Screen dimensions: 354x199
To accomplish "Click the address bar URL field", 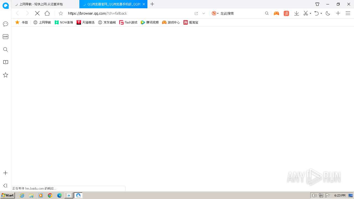I will click(129, 13).
